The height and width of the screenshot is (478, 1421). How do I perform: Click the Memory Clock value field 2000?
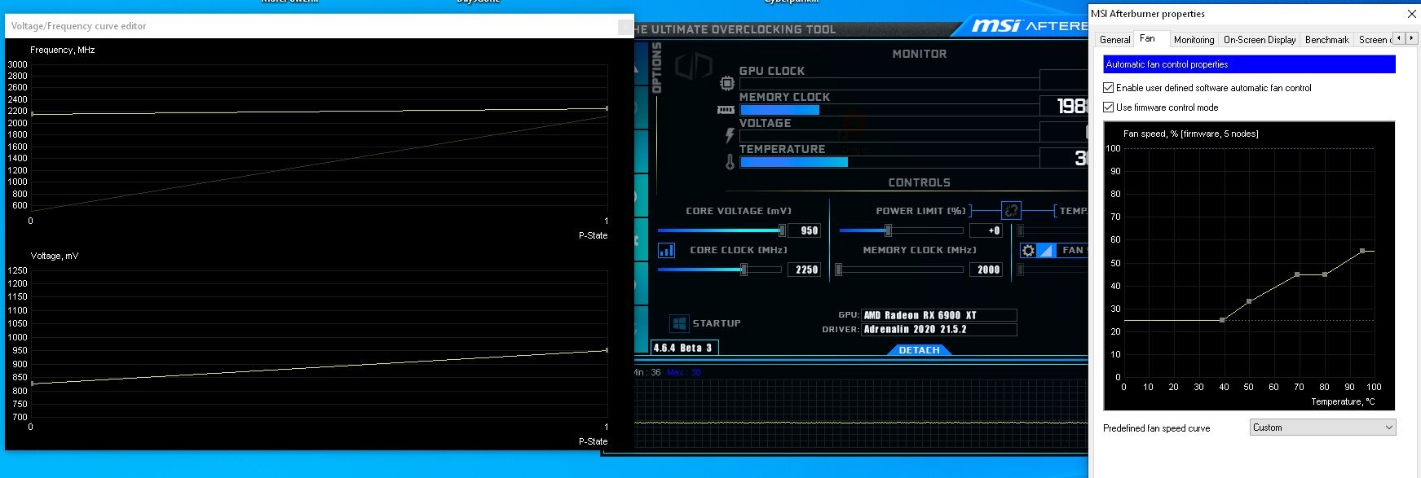(986, 270)
